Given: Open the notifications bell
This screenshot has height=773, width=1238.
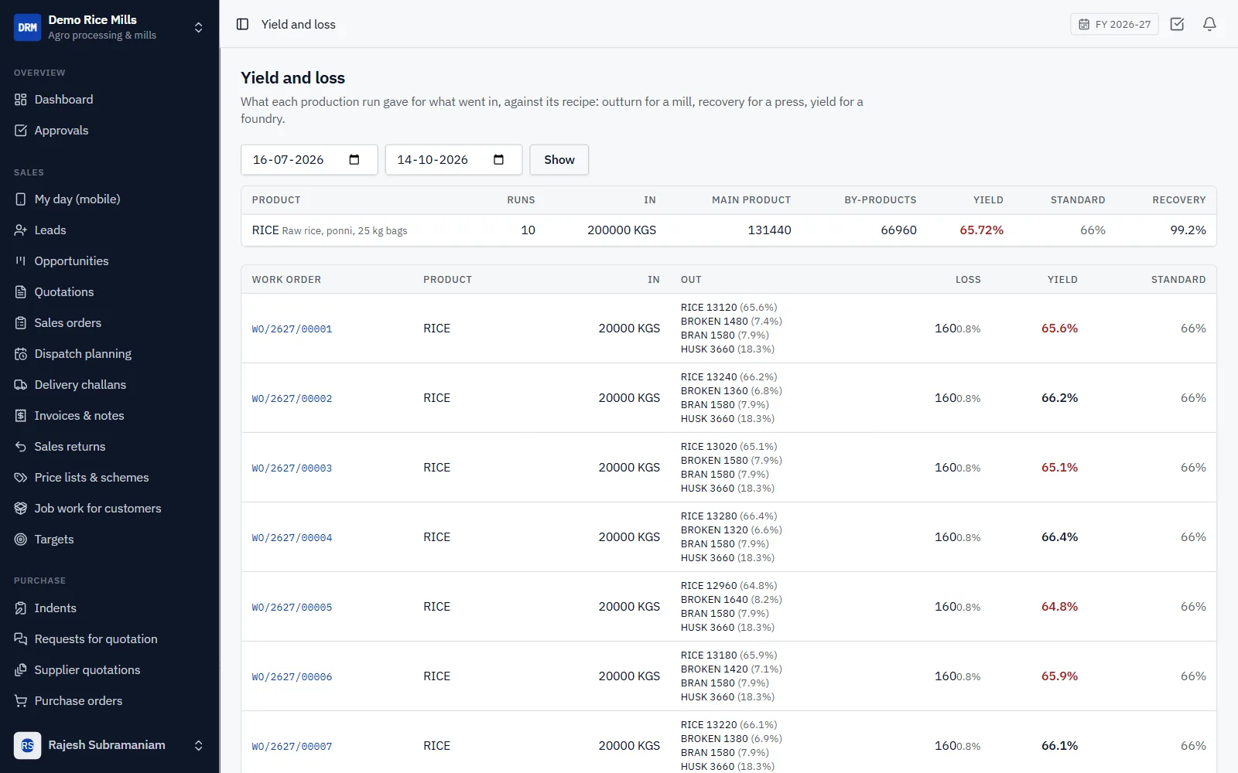Looking at the screenshot, I should pyautogui.click(x=1209, y=24).
